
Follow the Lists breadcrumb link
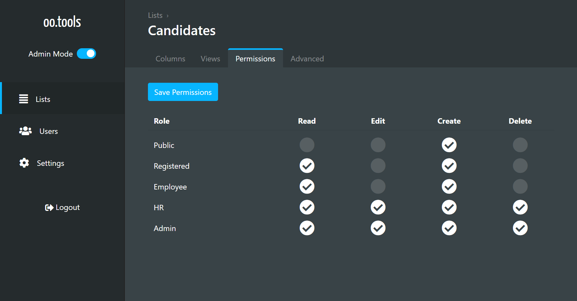click(x=155, y=15)
